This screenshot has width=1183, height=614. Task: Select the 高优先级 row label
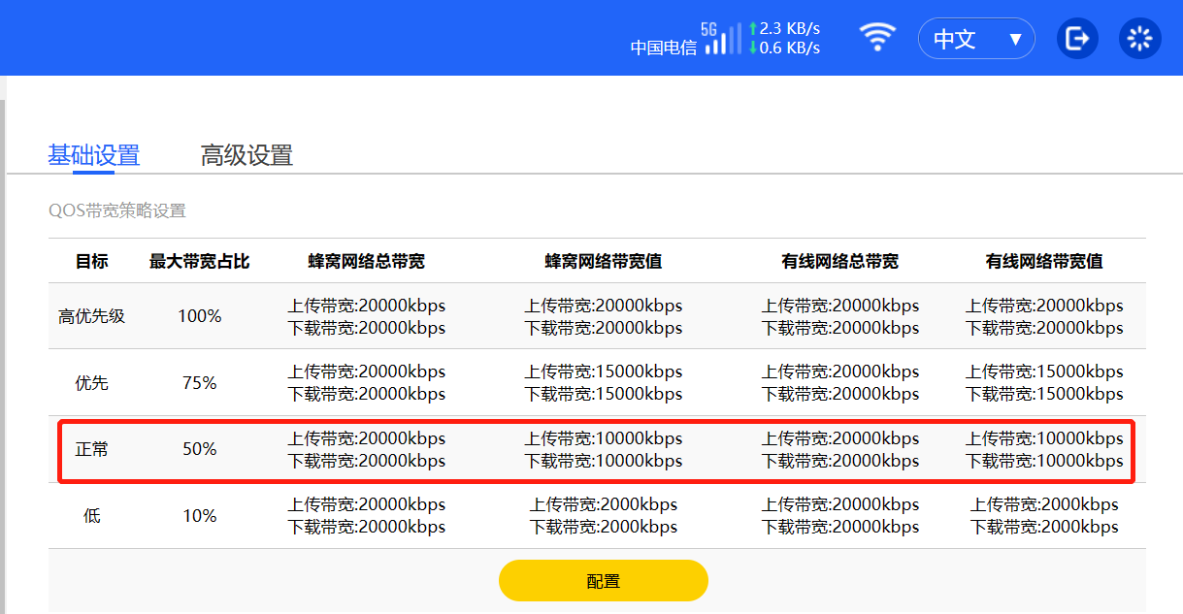pyautogui.click(x=92, y=316)
